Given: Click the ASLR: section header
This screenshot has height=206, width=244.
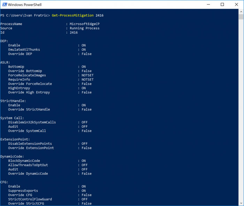Looking at the screenshot, I should [x=5, y=62].
